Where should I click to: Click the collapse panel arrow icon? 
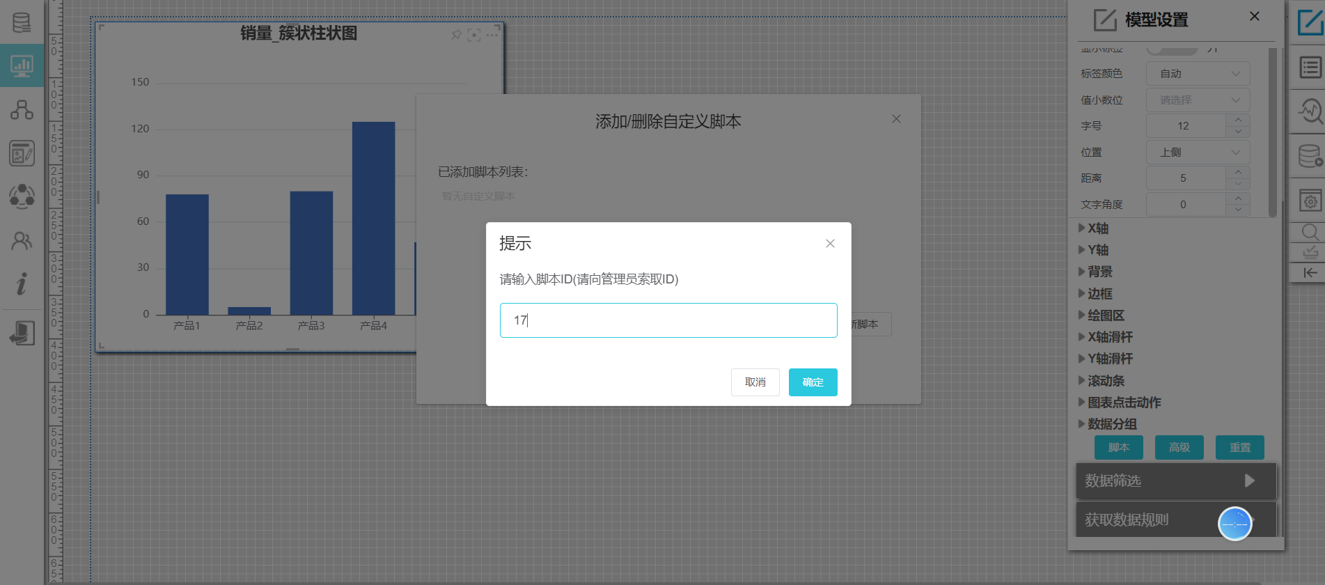(1310, 272)
